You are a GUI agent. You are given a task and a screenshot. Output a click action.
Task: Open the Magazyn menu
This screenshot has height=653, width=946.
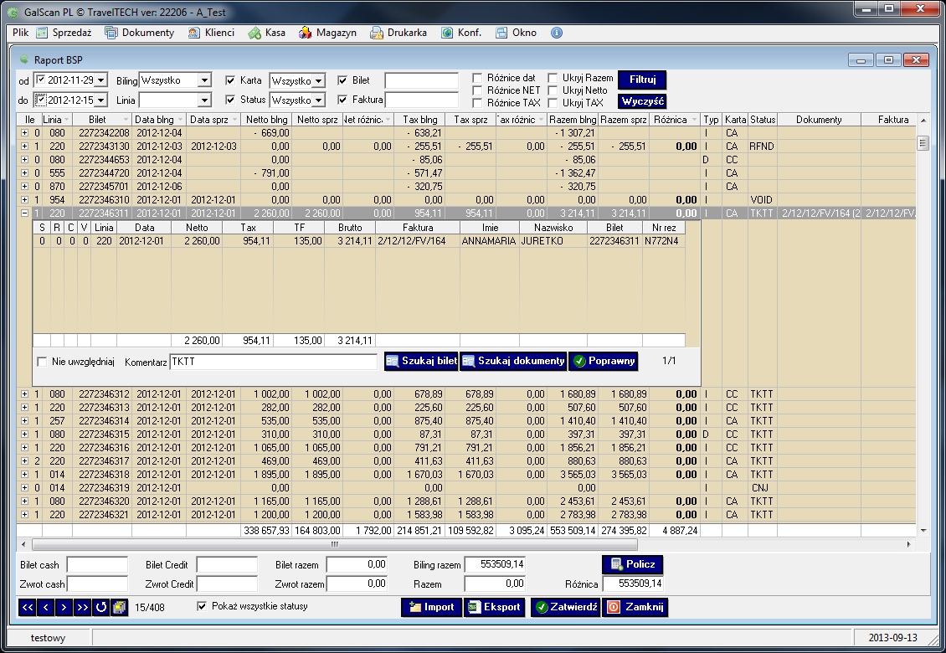pyautogui.click(x=327, y=33)
